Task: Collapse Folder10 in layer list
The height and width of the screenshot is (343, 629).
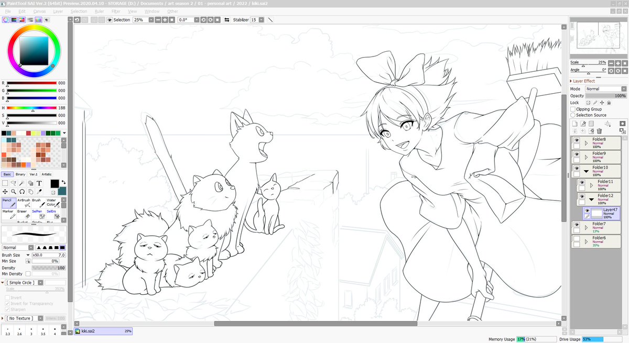Action: pyautogui.click(x=586, y=171)
